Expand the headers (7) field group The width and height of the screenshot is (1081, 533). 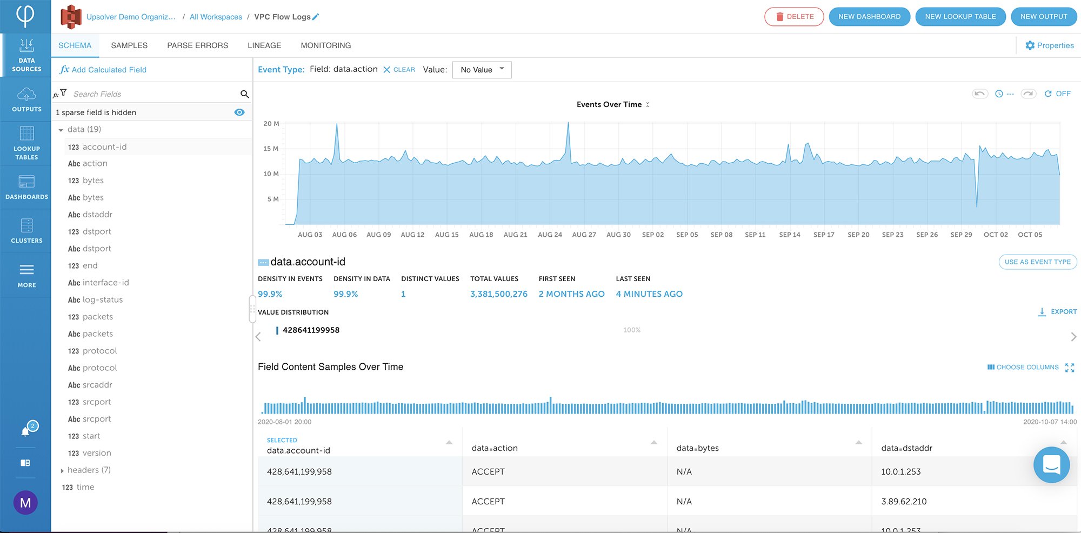point(62,470)
